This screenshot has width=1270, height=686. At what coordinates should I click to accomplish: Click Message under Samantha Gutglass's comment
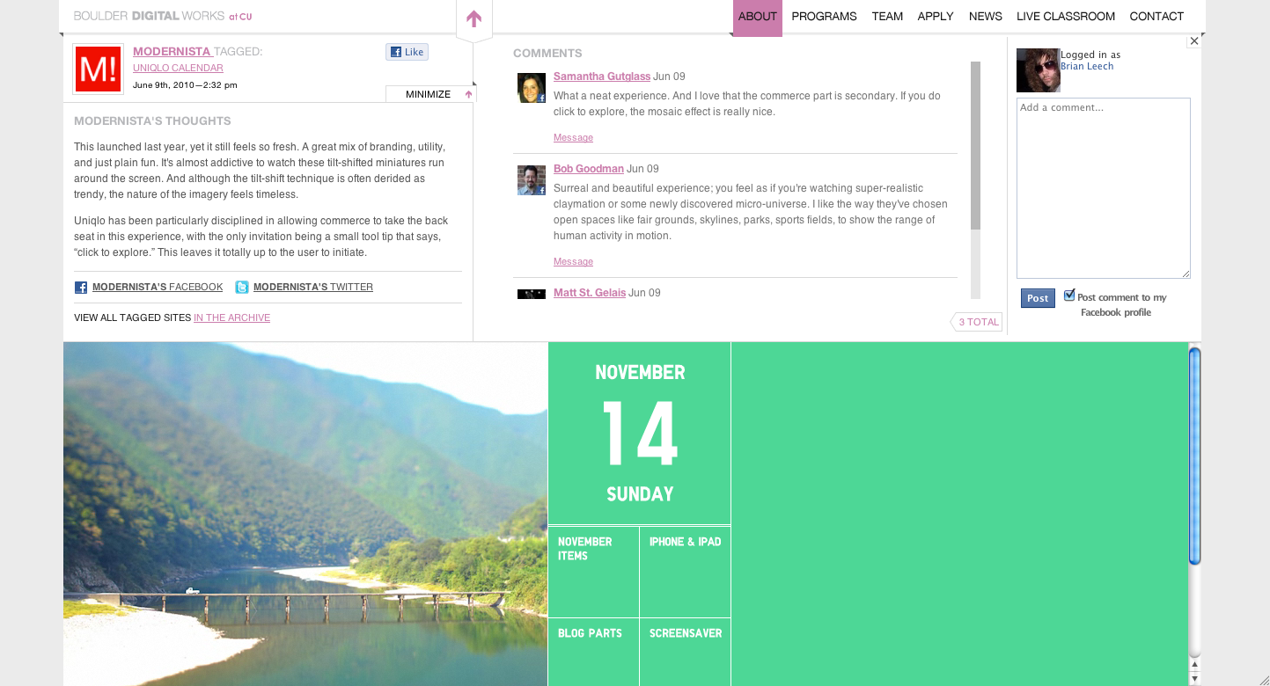click(573, 138)
